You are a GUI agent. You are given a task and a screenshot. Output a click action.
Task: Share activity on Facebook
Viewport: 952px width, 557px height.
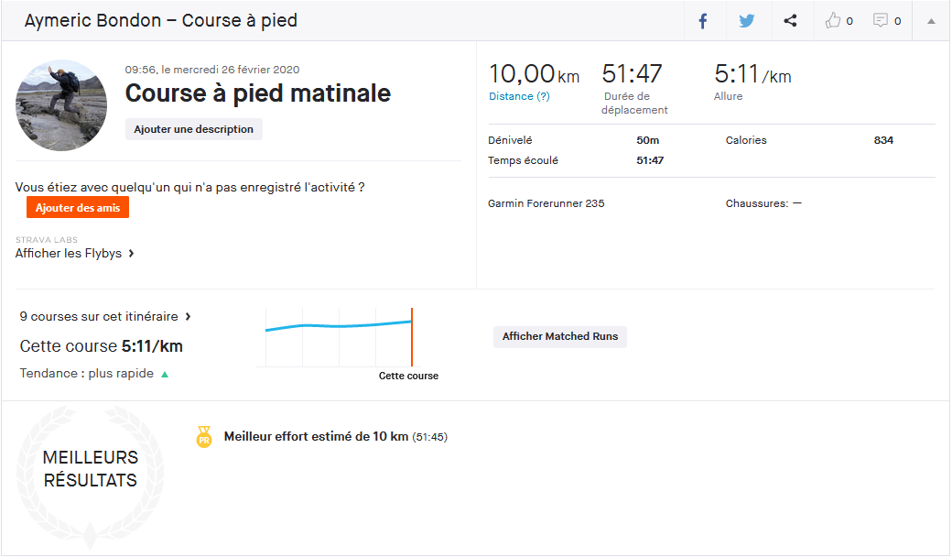pyautogui.click(x=703, y=21)
